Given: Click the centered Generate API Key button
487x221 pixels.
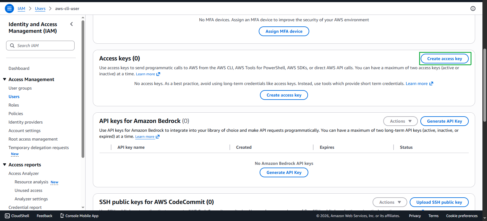Looking at the screenshot, I should tap(284, 172).
